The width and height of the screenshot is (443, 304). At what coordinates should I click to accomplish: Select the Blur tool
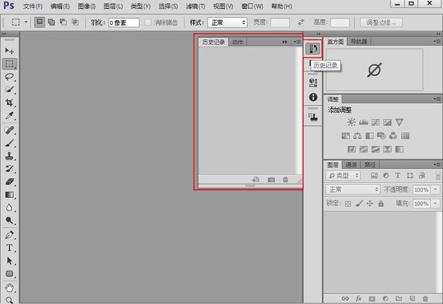point(9,208)
